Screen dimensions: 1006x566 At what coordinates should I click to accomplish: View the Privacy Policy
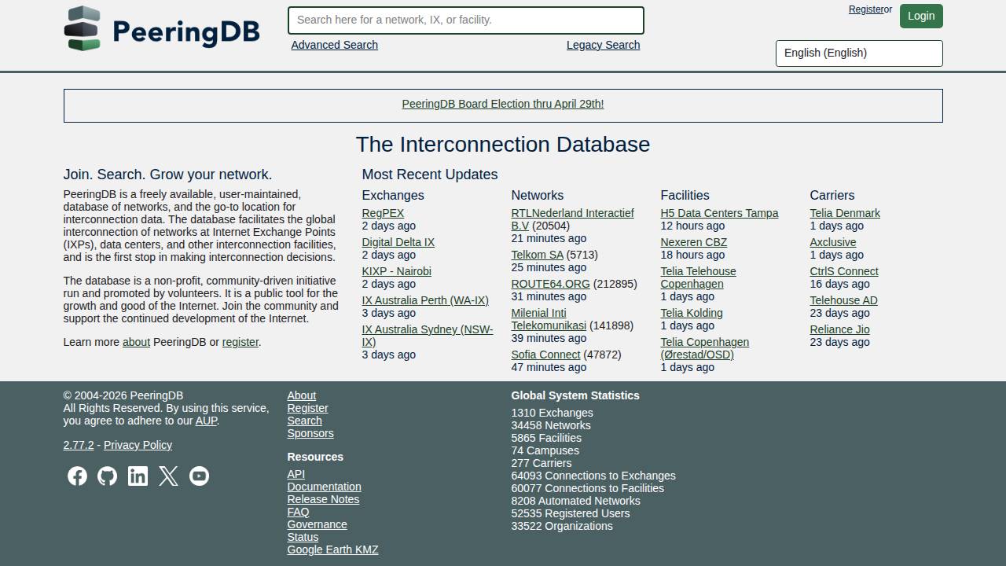click(x=138, y=445)
